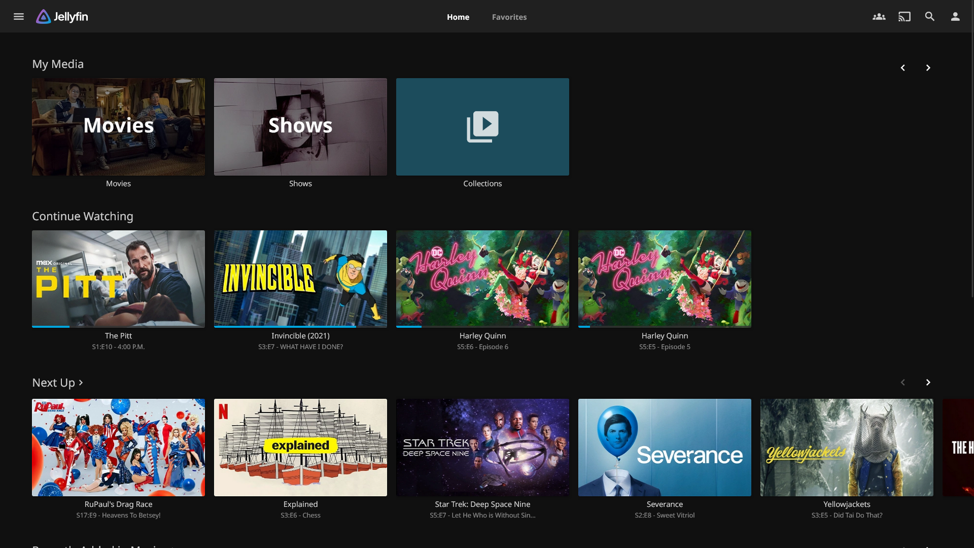Open the SyncPlay group icon
The width and height of the screenshot is (974, 548).
tap(879, 17)
